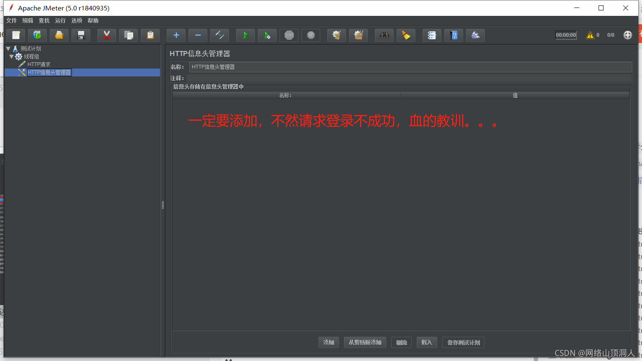Click the Stop test icon
Image resolution: width=642 pixels, height=361 pixels.
coord(289,35)
